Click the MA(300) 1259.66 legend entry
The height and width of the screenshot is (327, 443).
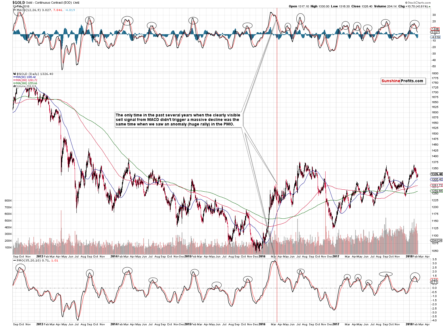pos(27,83)
